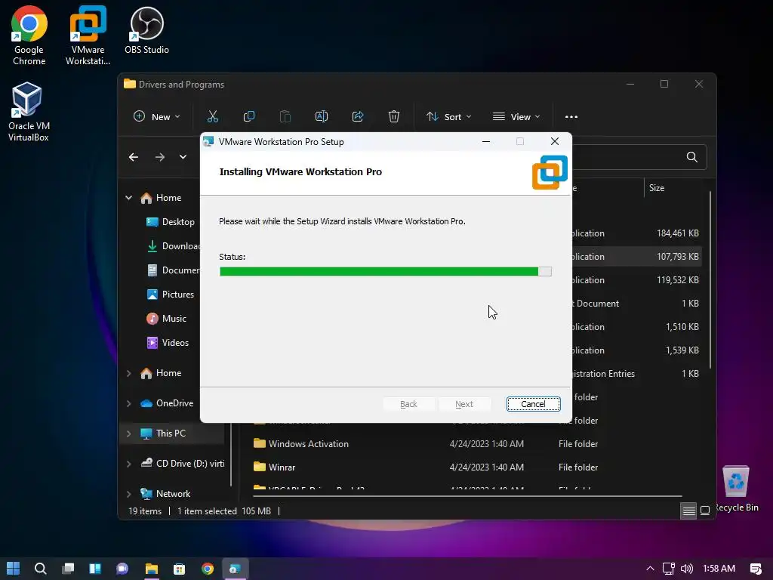773x580 pixels.
Task: Select Desktop in navigation pane
Action: (171, 222)
